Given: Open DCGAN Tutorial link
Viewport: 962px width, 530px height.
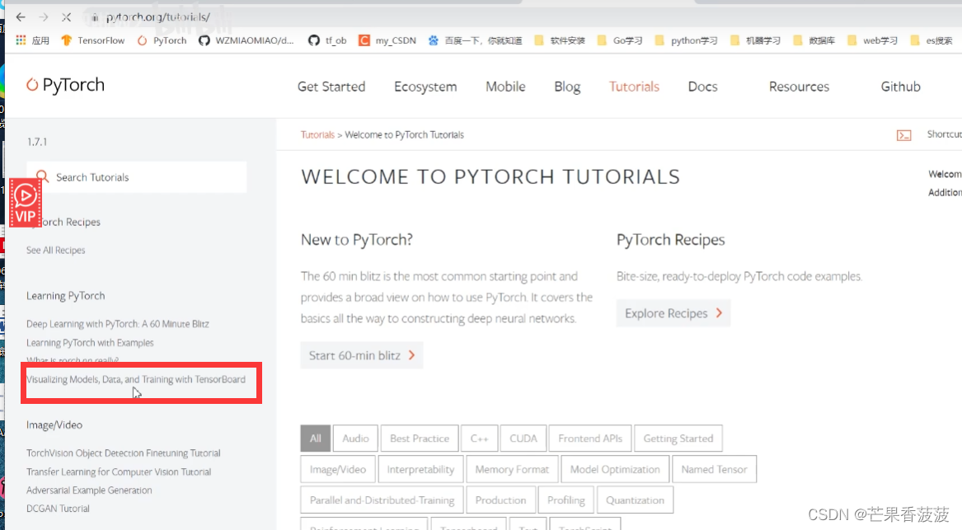Looking at the screenshot, I should tap(58, 509).
